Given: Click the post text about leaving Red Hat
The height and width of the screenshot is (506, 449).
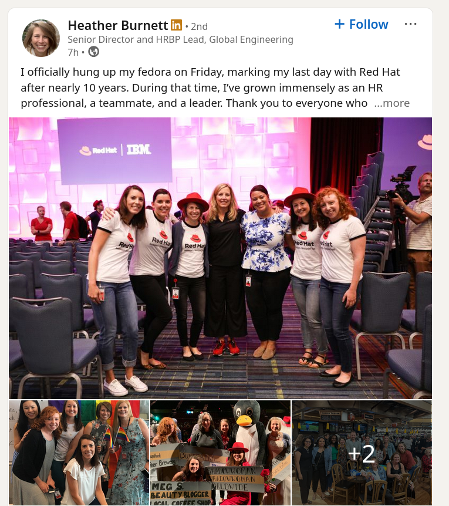Looking at the screenshot, I should [210, 87].
